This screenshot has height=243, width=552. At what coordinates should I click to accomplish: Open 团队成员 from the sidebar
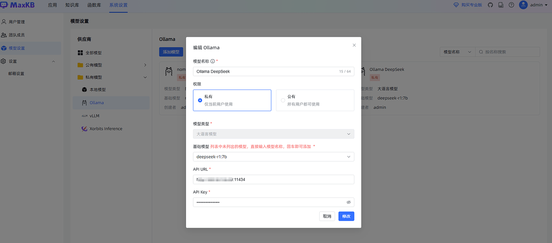[19, 34]
